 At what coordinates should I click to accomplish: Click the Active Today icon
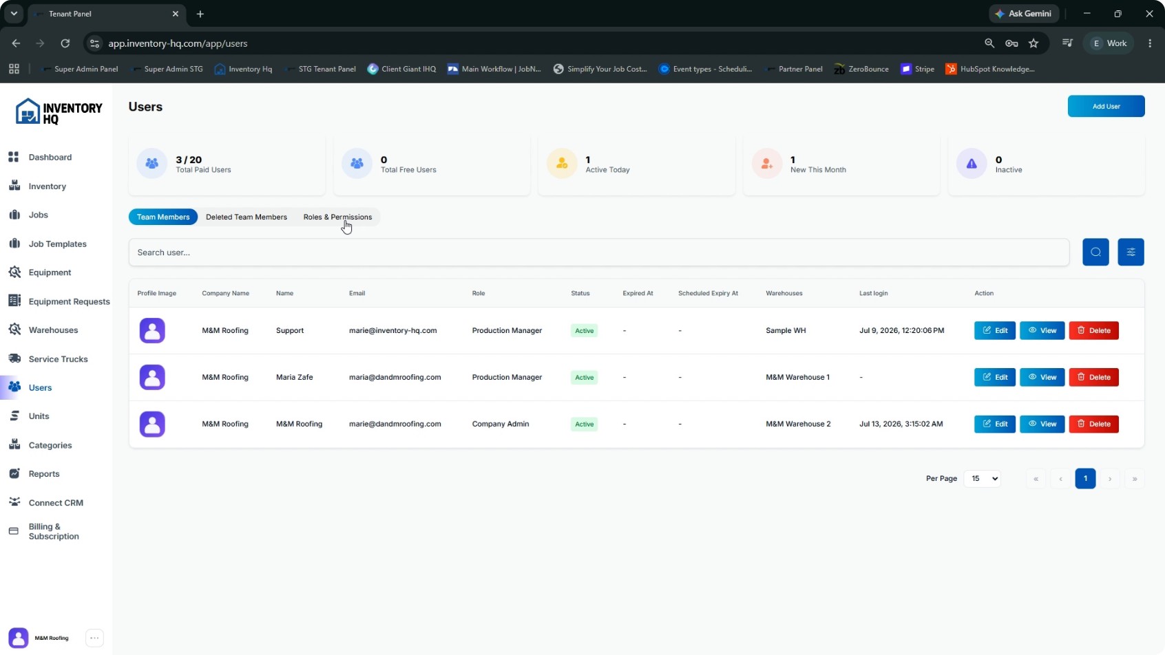[x=562, y=164]
